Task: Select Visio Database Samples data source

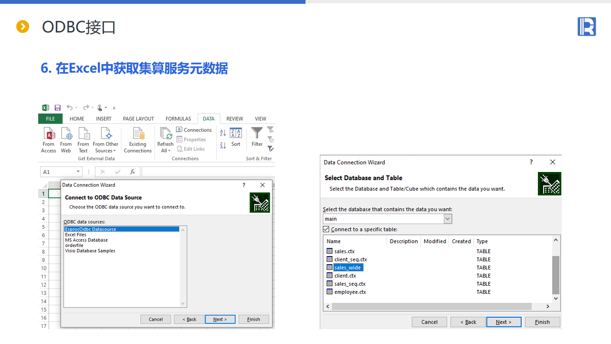Action: click(90, 251)
